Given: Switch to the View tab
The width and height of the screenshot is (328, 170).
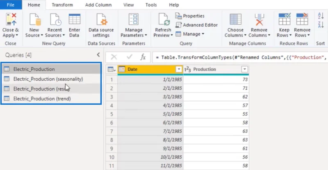Looking at the screenshot, I should (128, 5).
